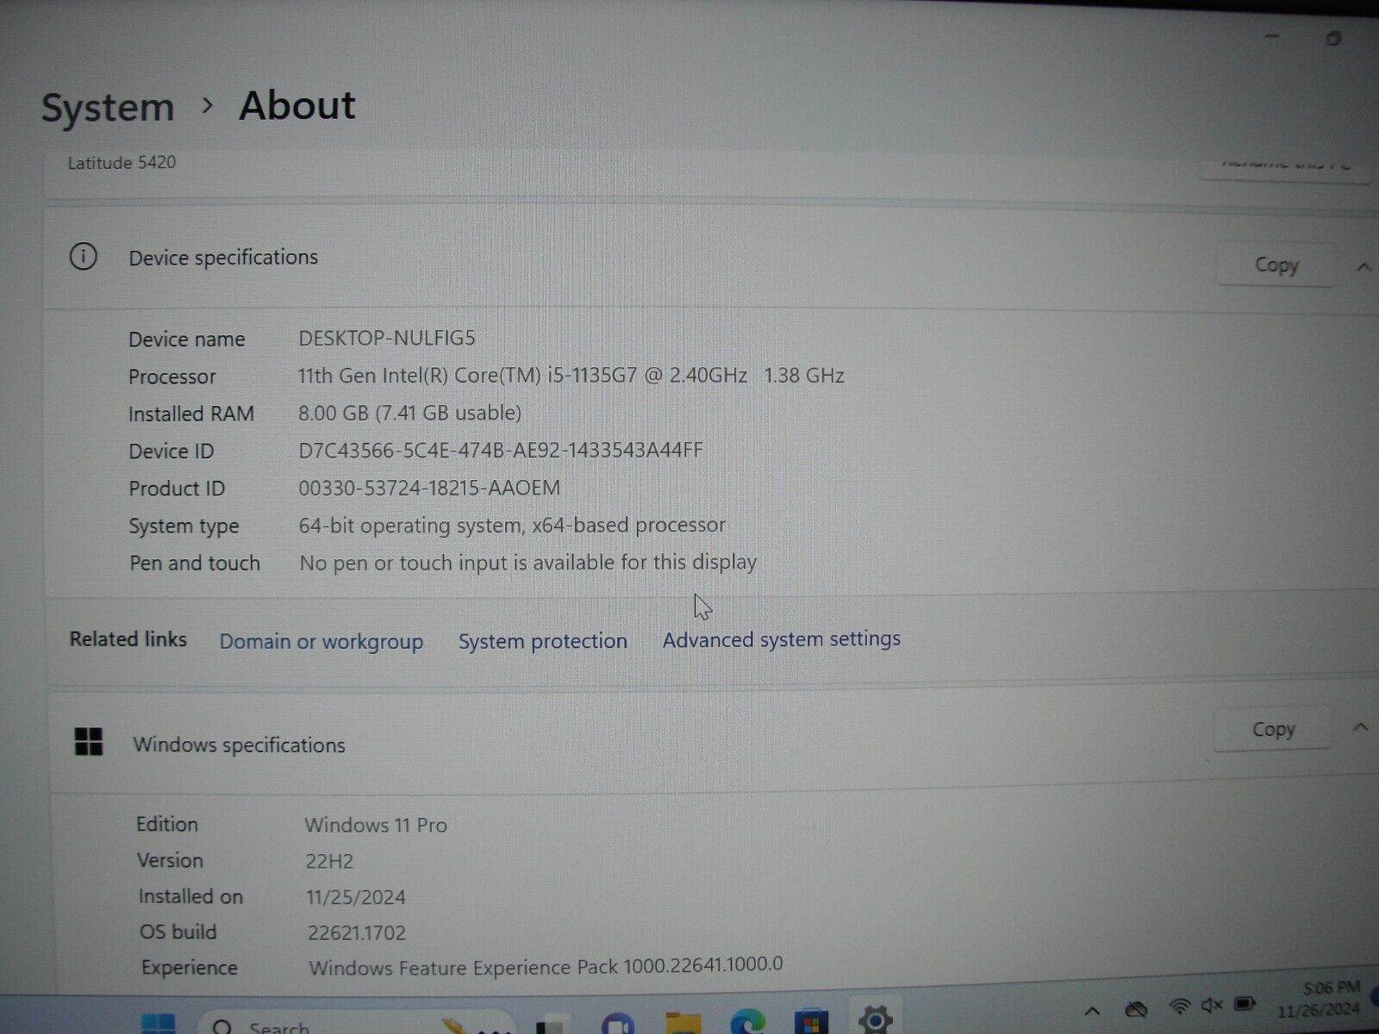Open Wi-Fi settings from the system tray
Screen dimensions: 1379x1034
coord(1180,1006)
